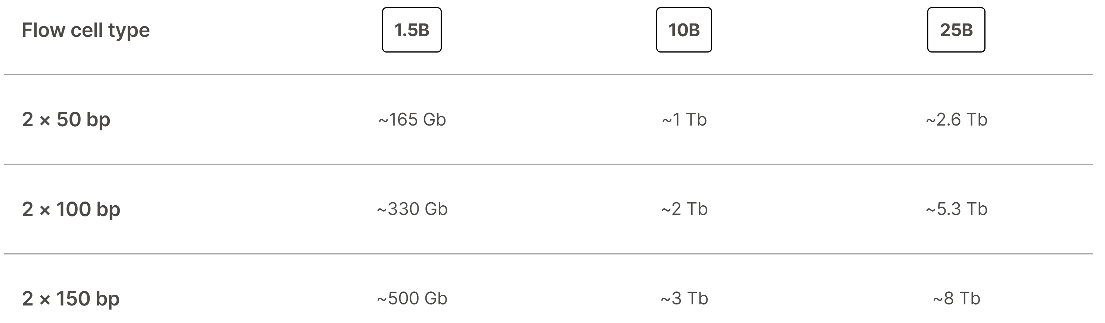
Task: Click the ~500 Gb output value
Action: 412,299
